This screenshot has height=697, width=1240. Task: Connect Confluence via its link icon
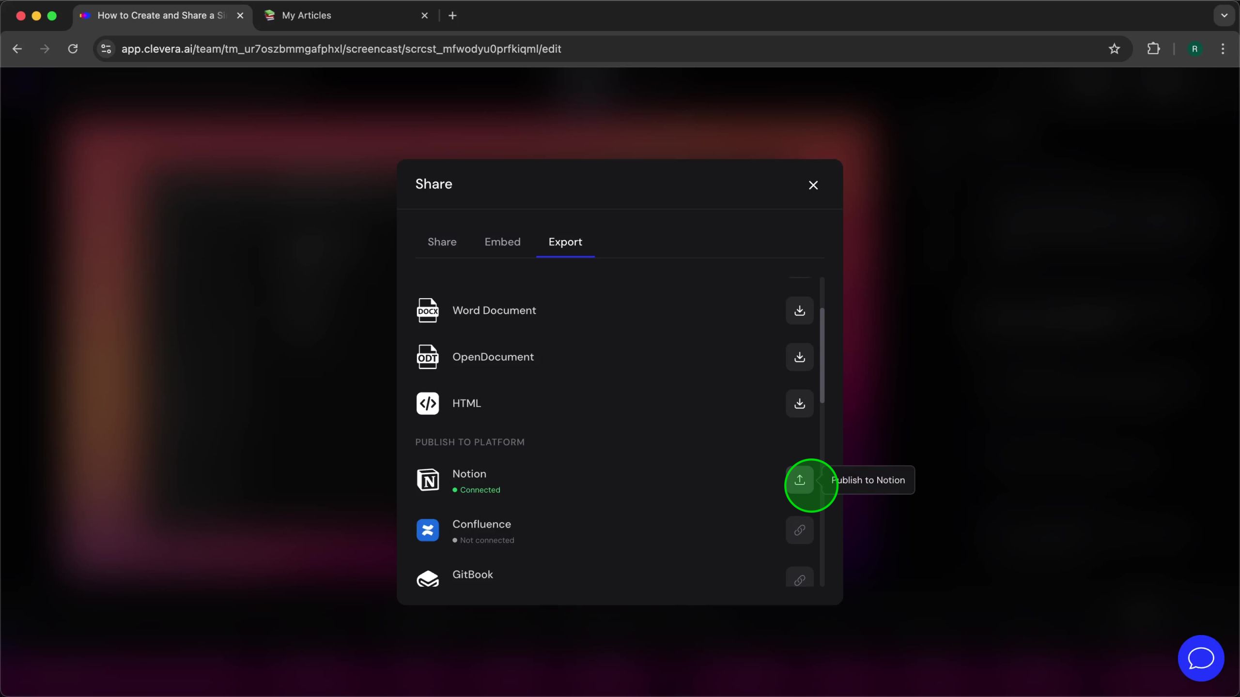point(799,530)
